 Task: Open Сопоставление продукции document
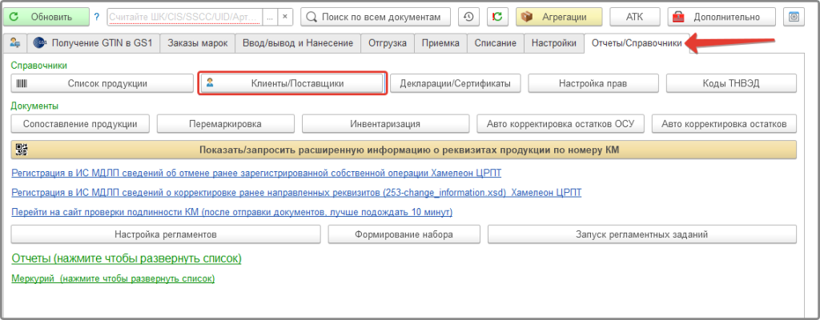(x=80, y=124)
